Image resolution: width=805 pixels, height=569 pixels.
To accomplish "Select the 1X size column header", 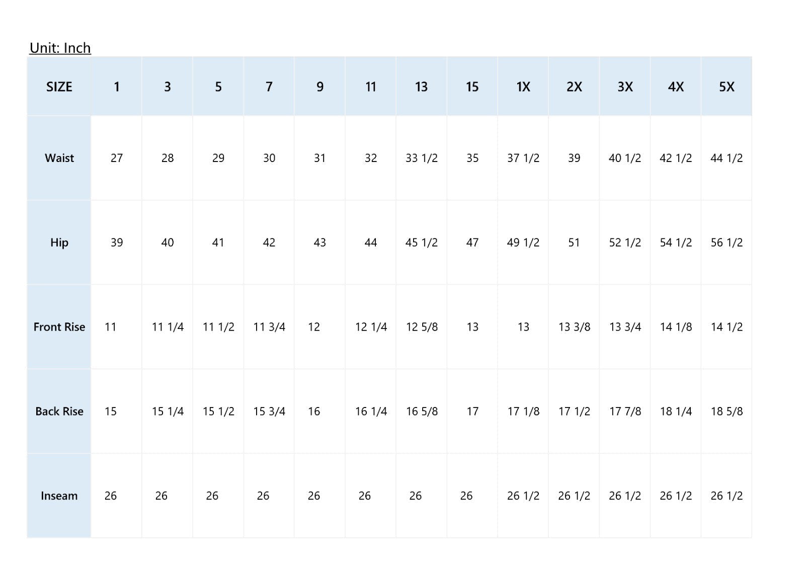I will click(523, 87).
